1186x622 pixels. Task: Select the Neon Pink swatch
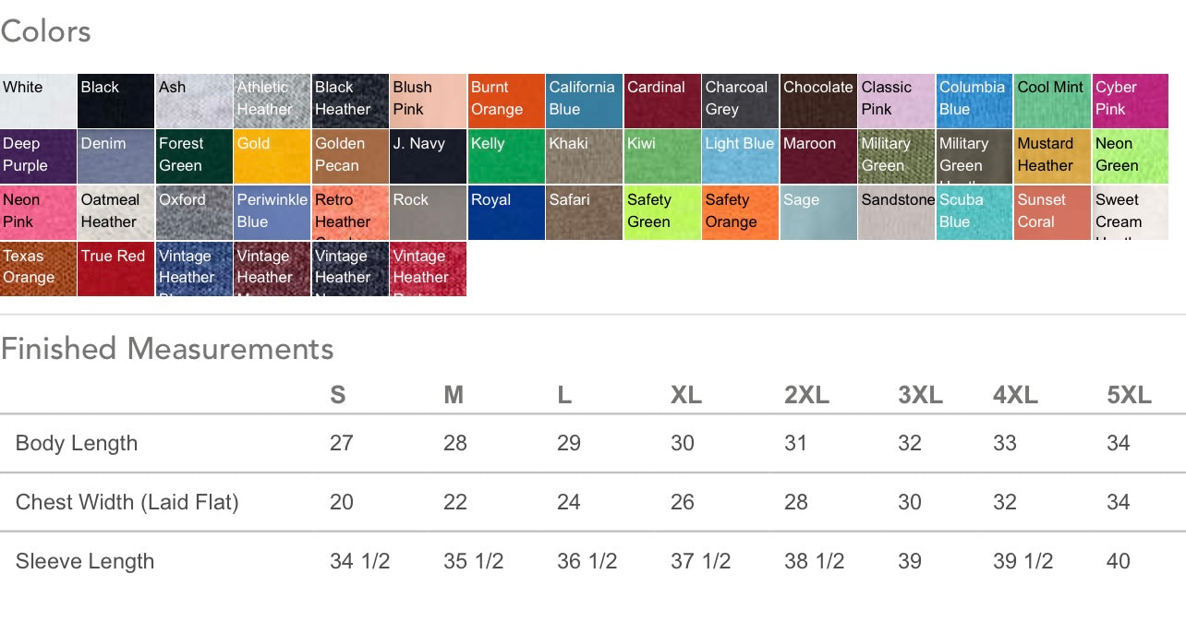[x=38, y=213]
